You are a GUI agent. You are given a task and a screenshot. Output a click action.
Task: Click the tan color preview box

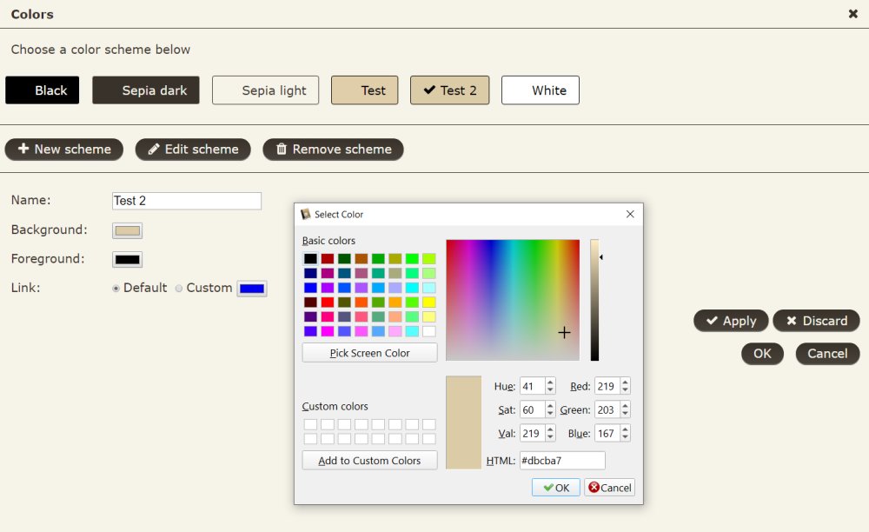point(463,422)
